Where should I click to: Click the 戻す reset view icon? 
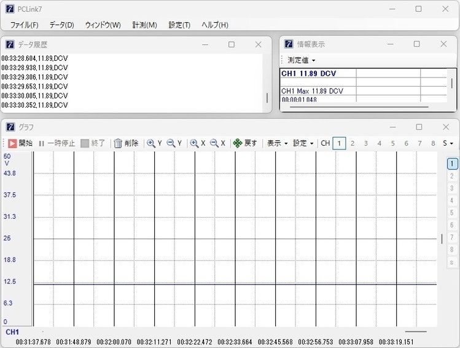[x=245, y=143]
